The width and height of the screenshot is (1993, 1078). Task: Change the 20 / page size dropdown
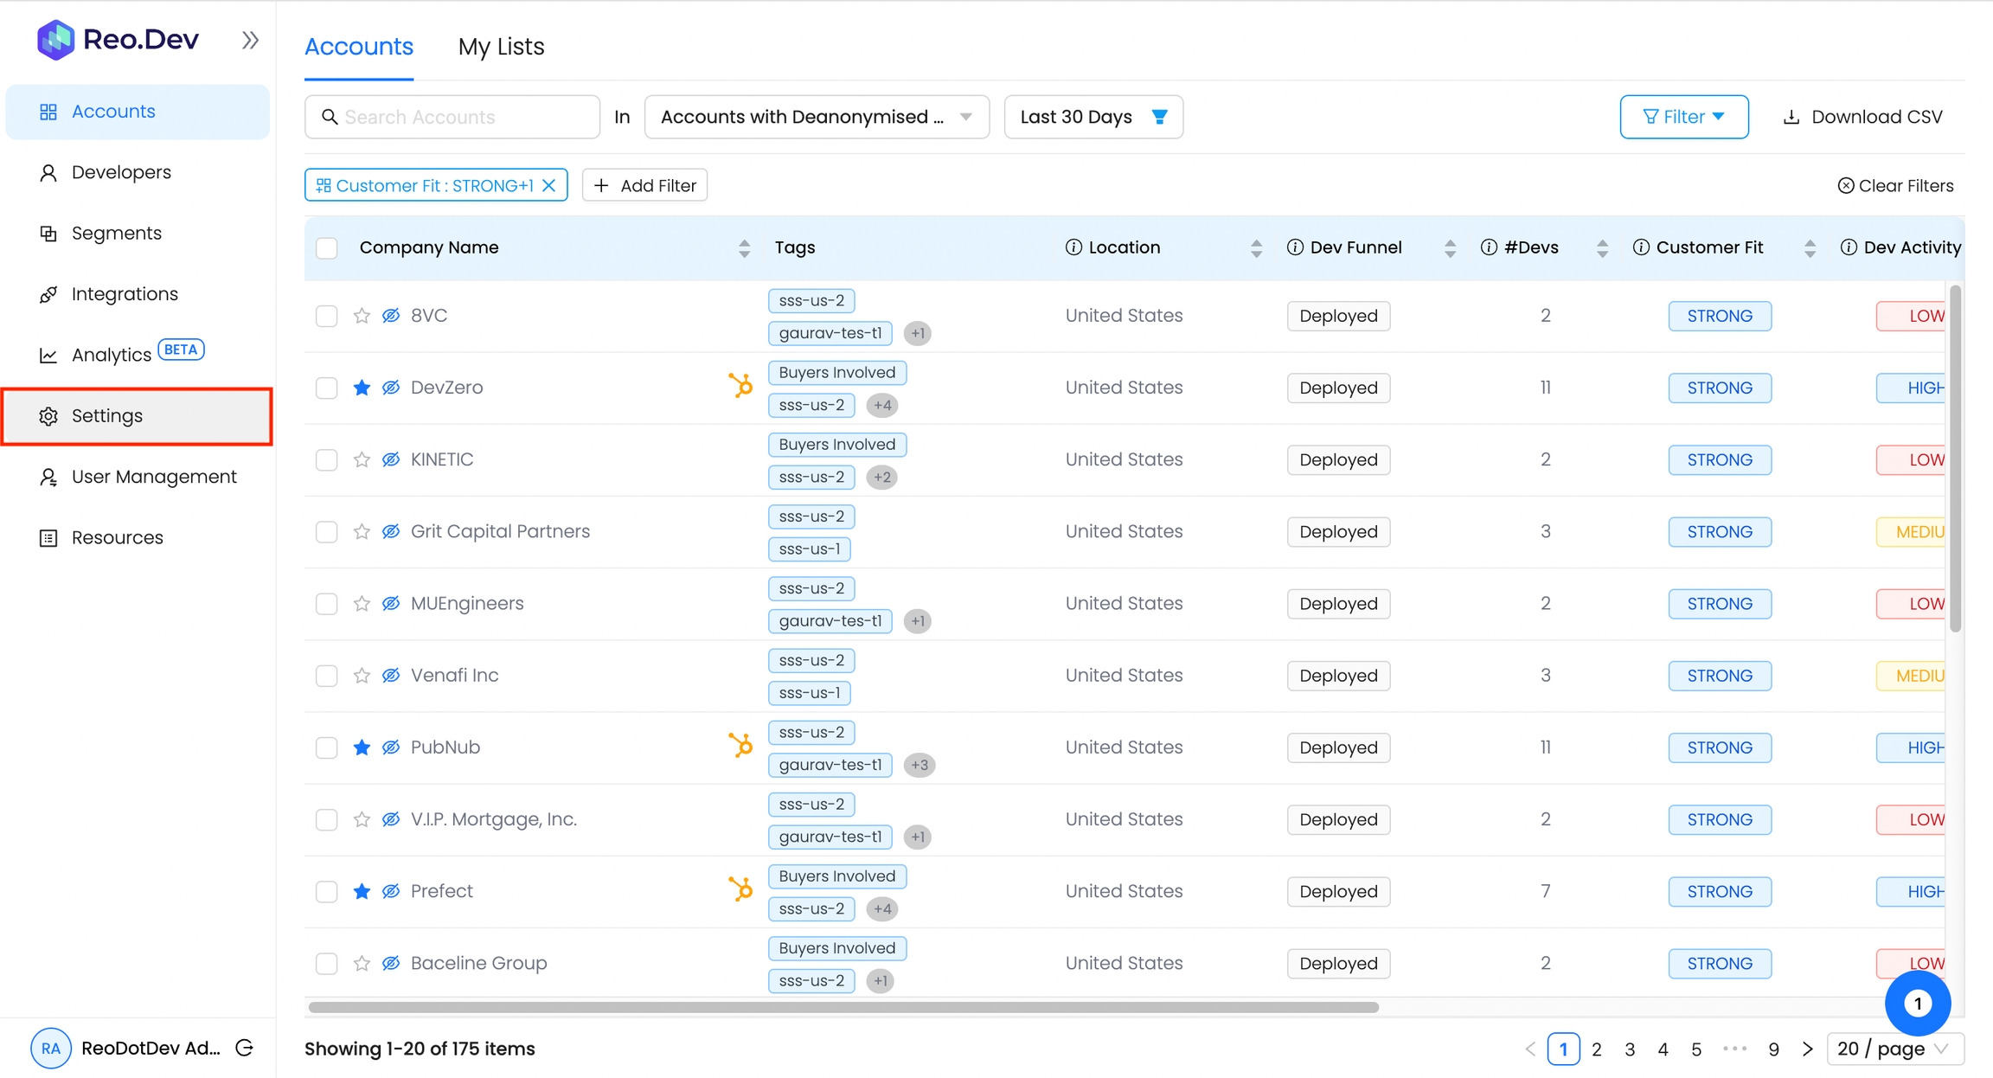click(1894, 1049)
